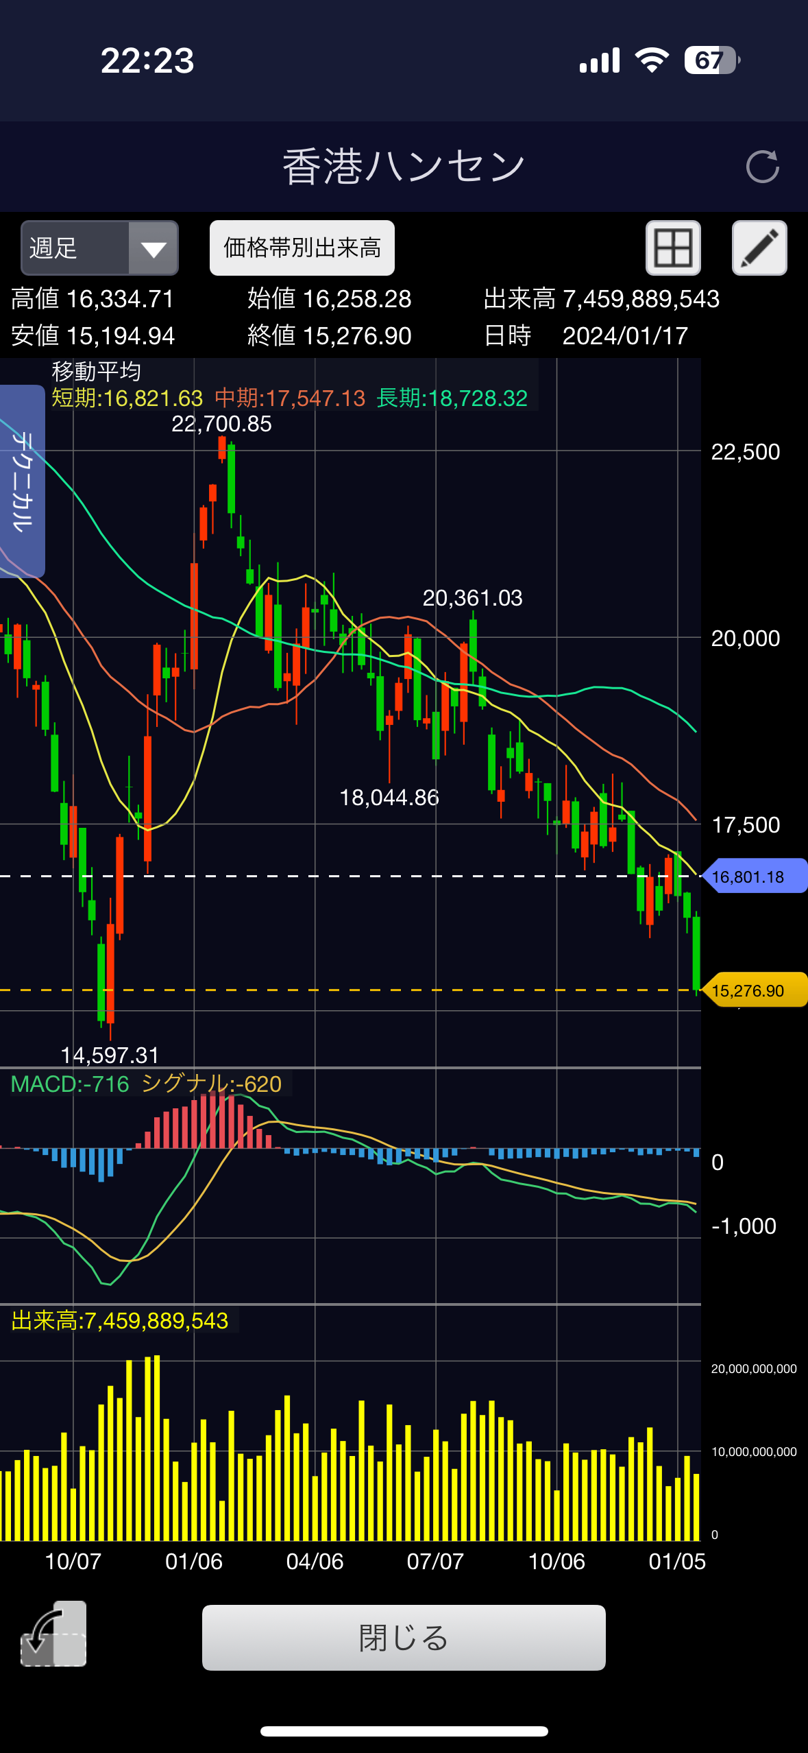This screenshot has width=808, height=1753.
Task: Tap the refresh icon beside 香港ハンセン
Action: pos(762,167)
